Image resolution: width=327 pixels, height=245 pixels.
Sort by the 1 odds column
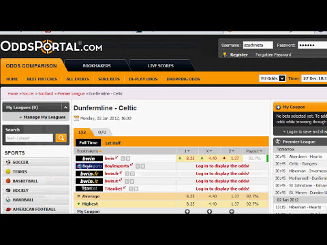(187, 151)
